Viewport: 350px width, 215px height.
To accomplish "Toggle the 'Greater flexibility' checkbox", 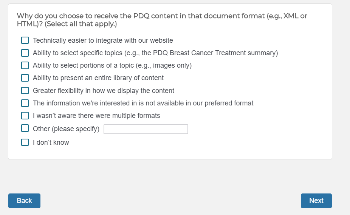I will 25,90.
